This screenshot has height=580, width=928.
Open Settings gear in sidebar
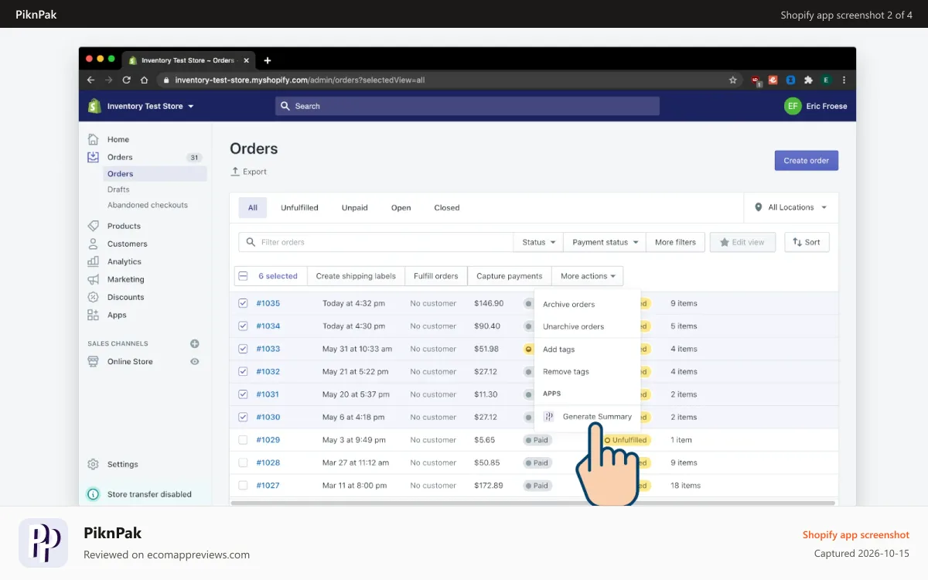click(x=93, y=464)
